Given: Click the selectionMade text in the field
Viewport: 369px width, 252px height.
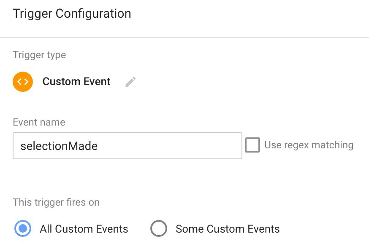Looking at the screenshot, I should (59, 146).
